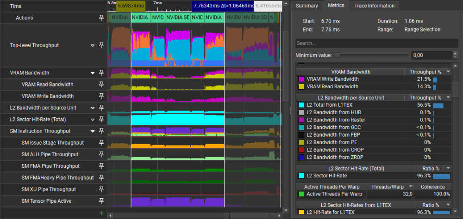Pin the SM ALU Pipe Throughput row
This screenshot has height=219, width=463.
101,154
